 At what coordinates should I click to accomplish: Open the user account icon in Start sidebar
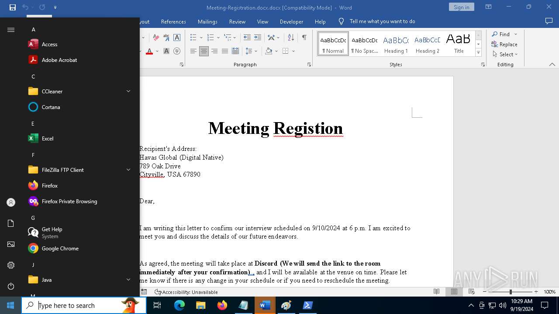coord(11,202)
